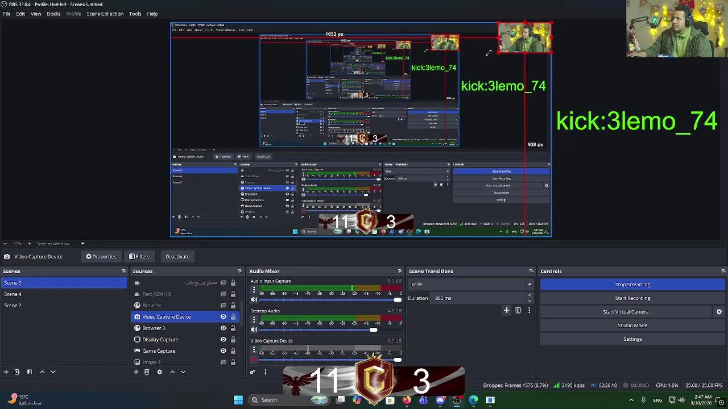Open the Scene Collection menu
Image resolution: width=728 pixels, height=409 pixels.
coord(105,14)
